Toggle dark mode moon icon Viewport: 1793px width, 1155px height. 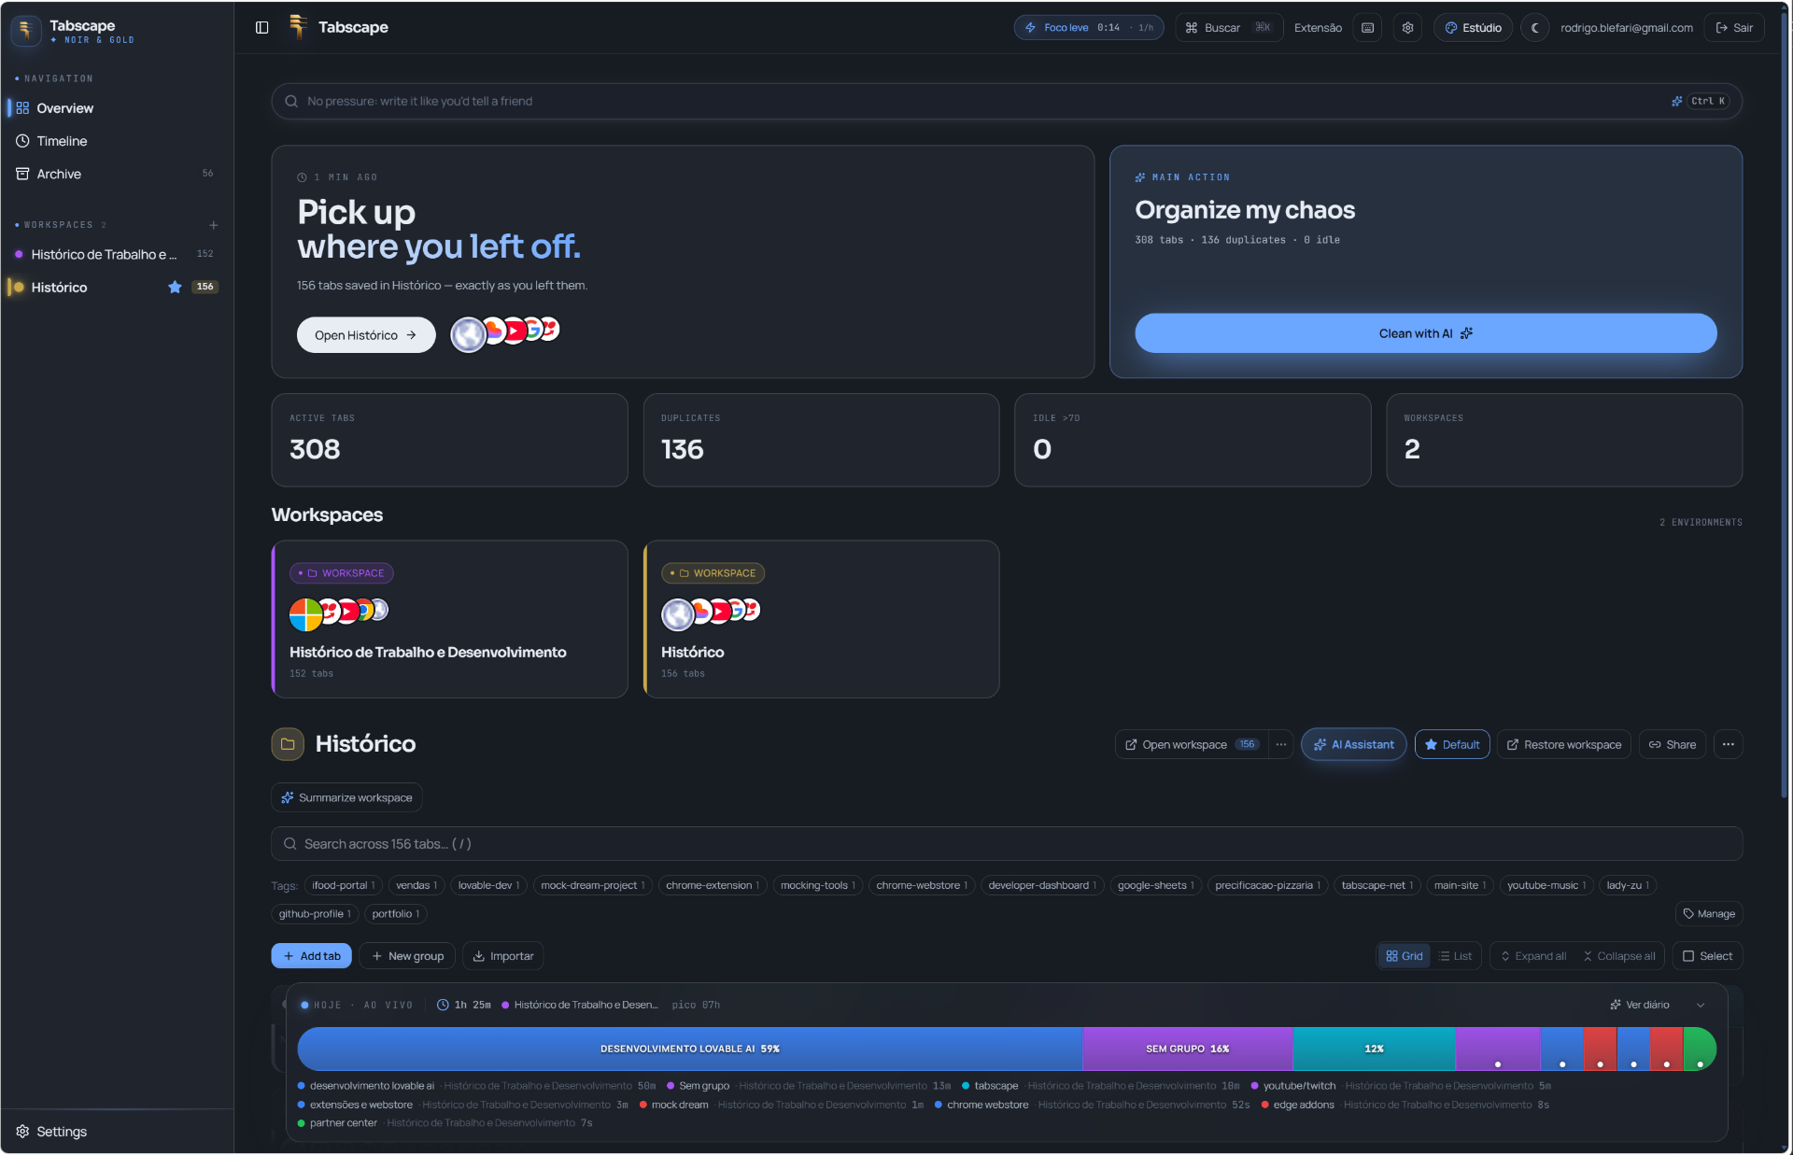pos(1535,28)
